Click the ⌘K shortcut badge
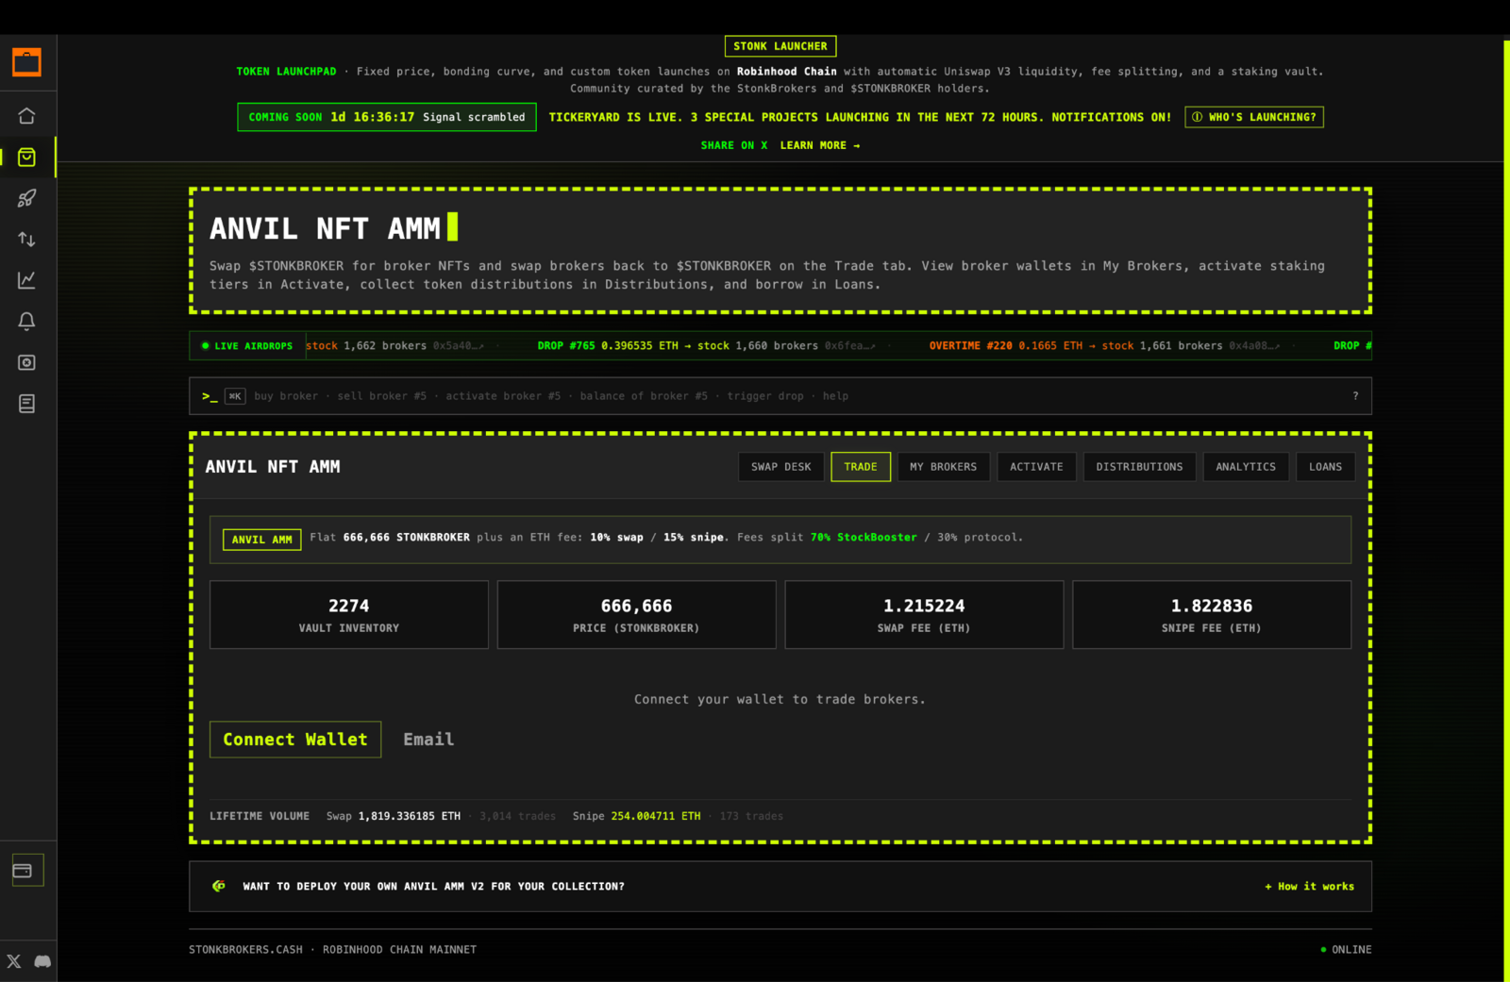Viewport: 1510px width, 982px height. 235,396
